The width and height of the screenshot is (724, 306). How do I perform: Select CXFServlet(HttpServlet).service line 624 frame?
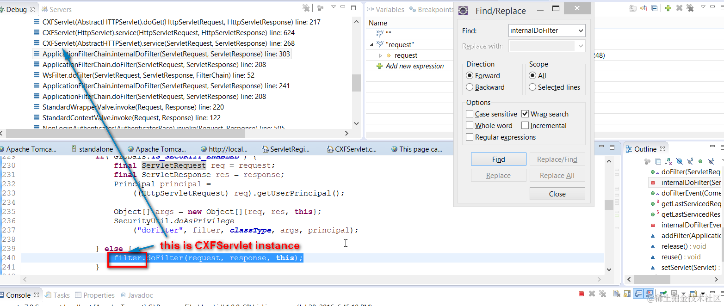click(x=164, y=33)
